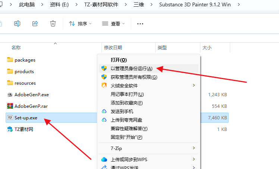Expand the 火绒安全软件 submenu arrow

194,85
